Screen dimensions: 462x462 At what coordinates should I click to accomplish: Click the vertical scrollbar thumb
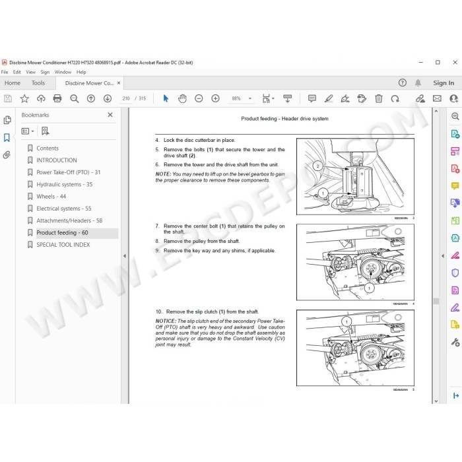[x=436, y=301]
